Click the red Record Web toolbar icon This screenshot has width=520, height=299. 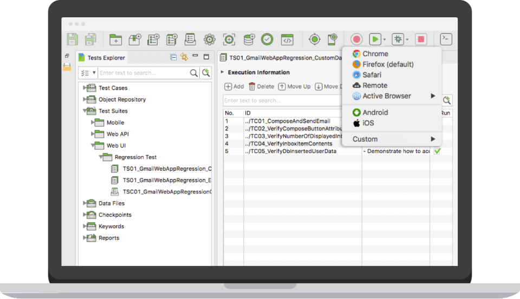pyautogui.click(x=356, y=39)
